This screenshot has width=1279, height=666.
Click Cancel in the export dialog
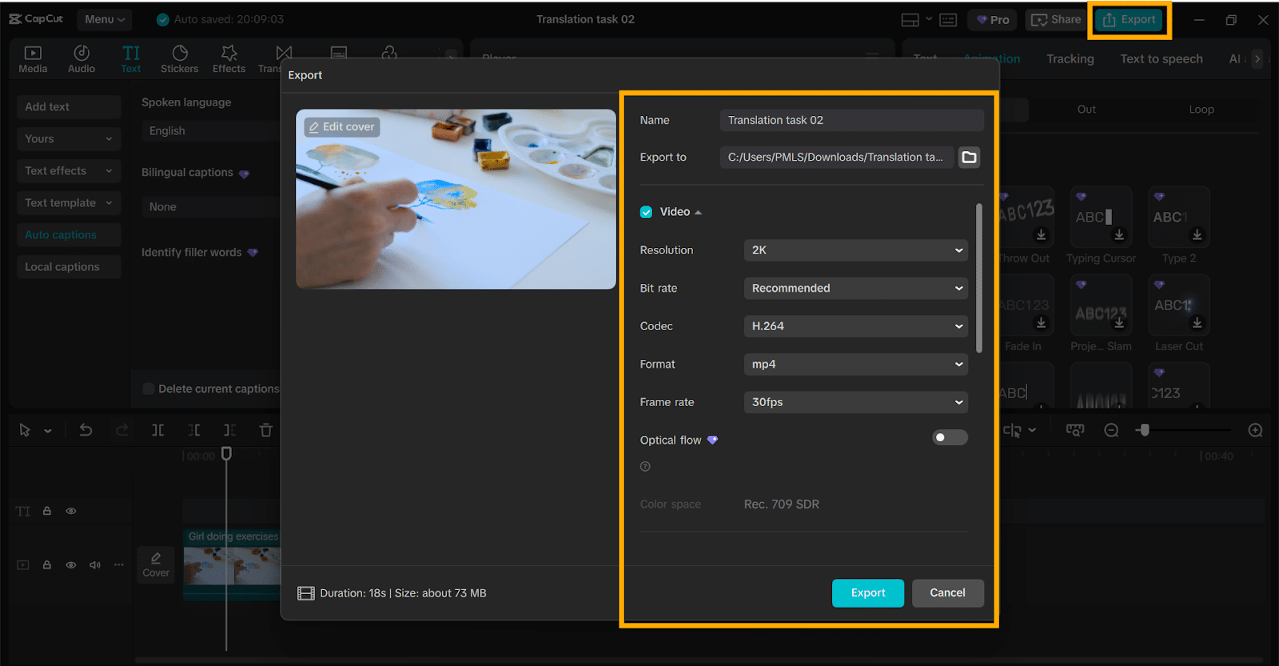[x=947, y=593]
